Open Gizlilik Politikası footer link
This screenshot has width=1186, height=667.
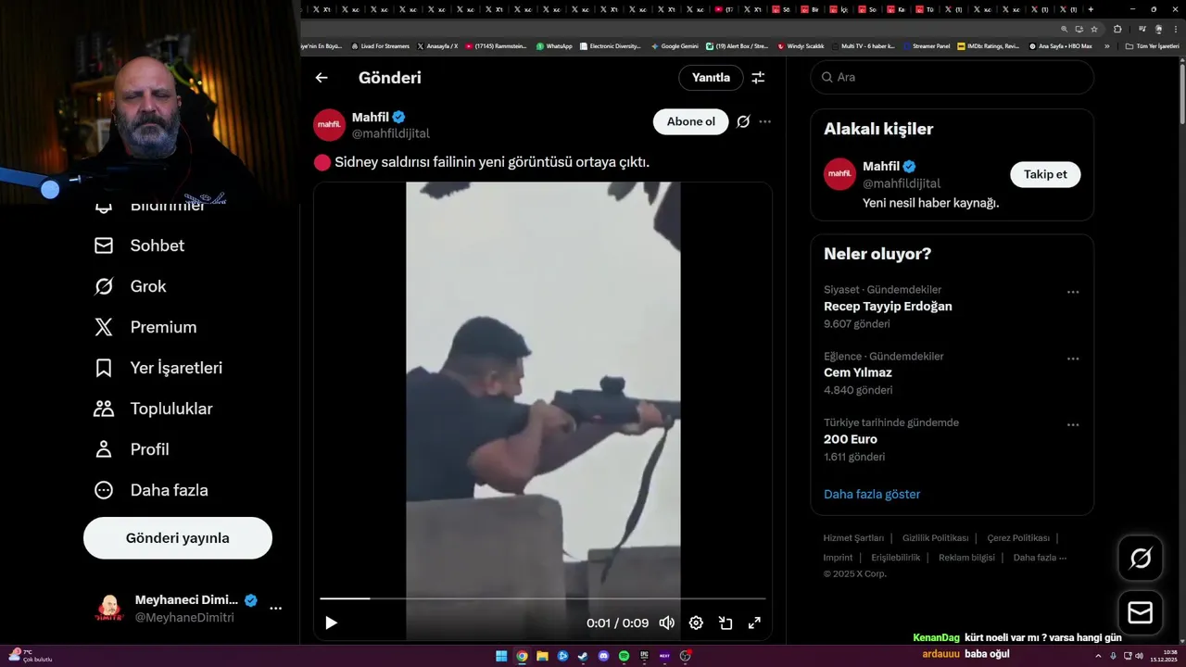935,538
